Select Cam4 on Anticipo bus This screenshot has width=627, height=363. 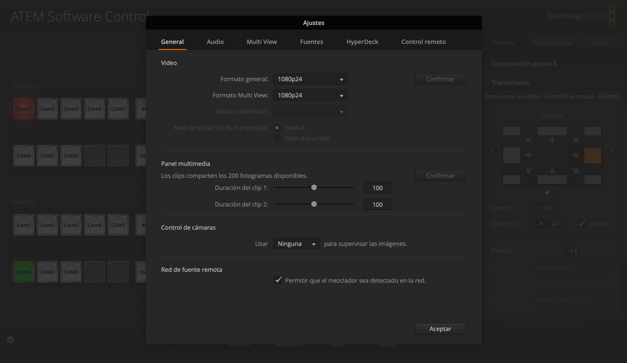click(x=94, y=225)
